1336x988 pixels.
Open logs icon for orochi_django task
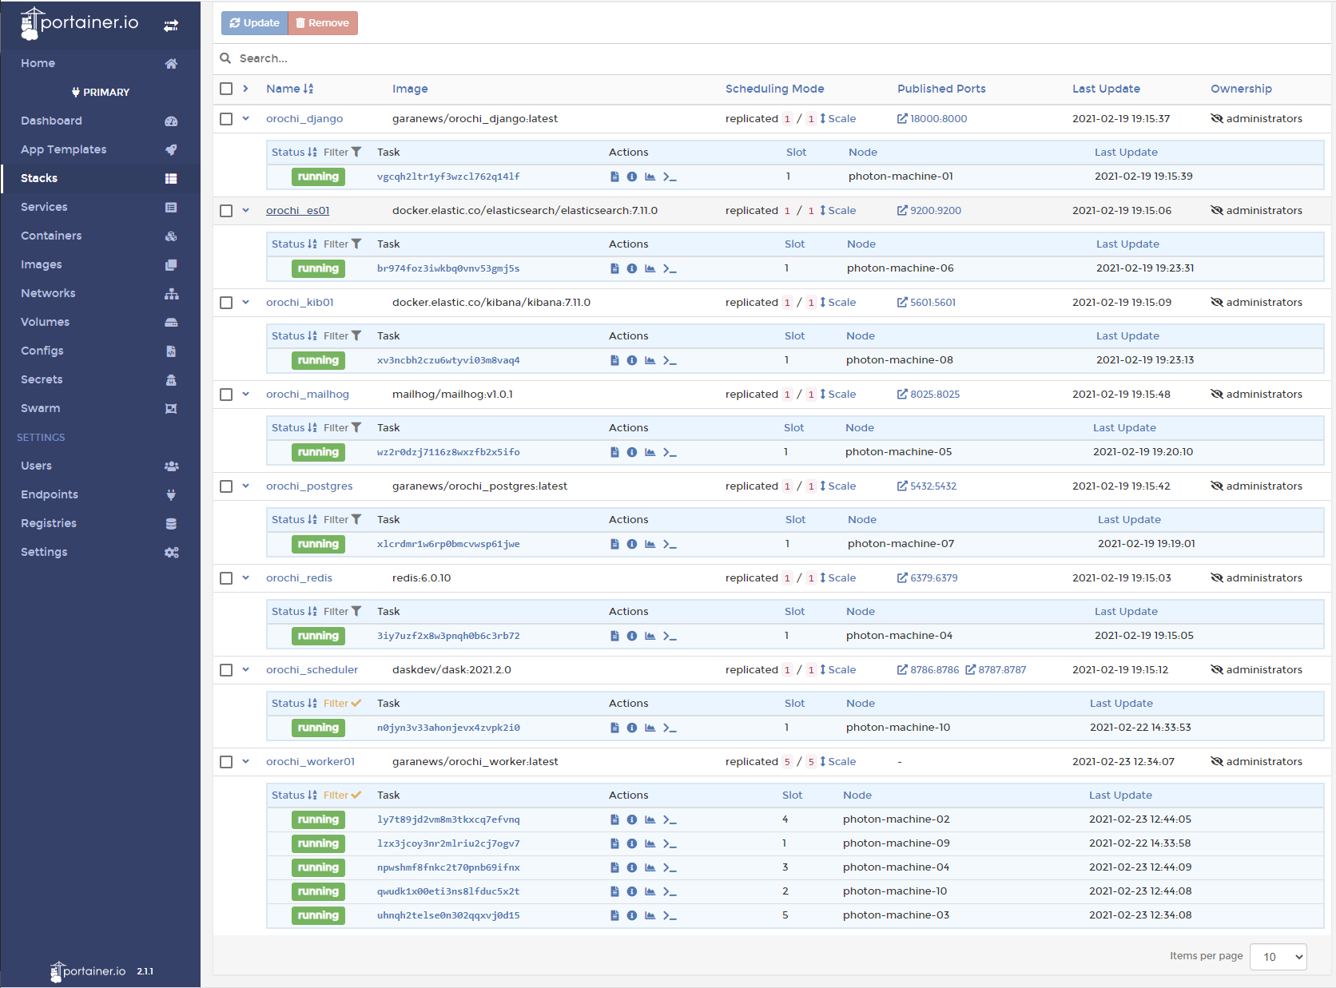[614, 177]
